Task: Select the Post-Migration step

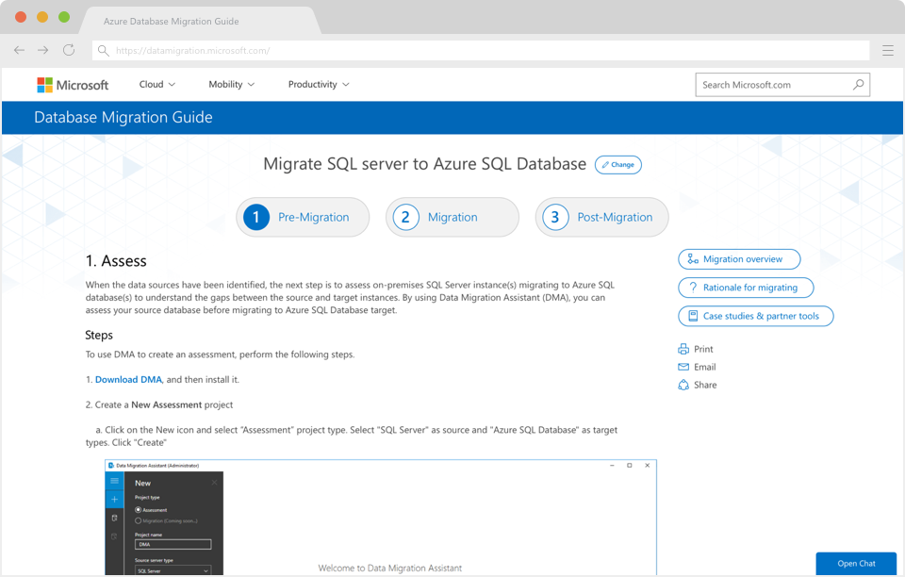Action: click(x=602, y=217)
